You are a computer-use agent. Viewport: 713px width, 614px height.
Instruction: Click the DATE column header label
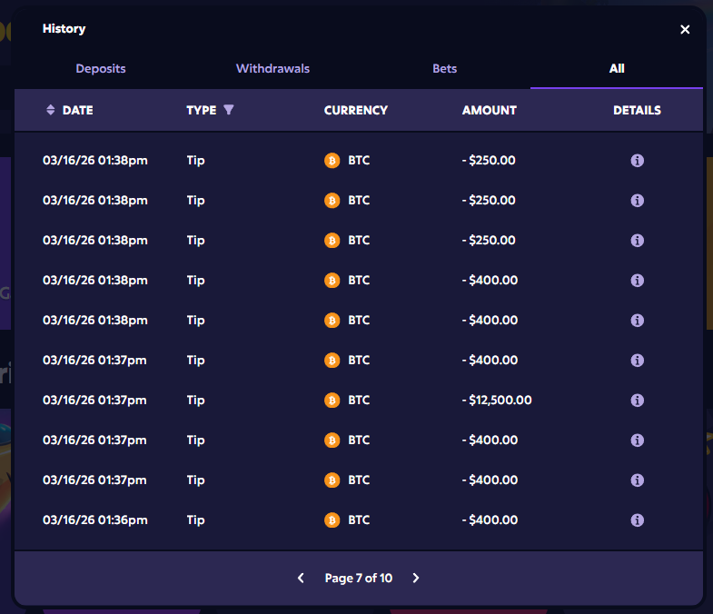78,110
